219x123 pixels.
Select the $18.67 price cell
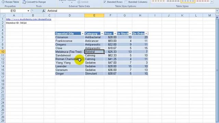click(x=111, y=48)
